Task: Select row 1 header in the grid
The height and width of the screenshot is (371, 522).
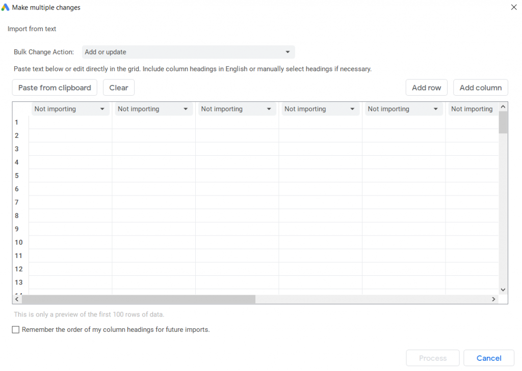Action: [17, 122]
